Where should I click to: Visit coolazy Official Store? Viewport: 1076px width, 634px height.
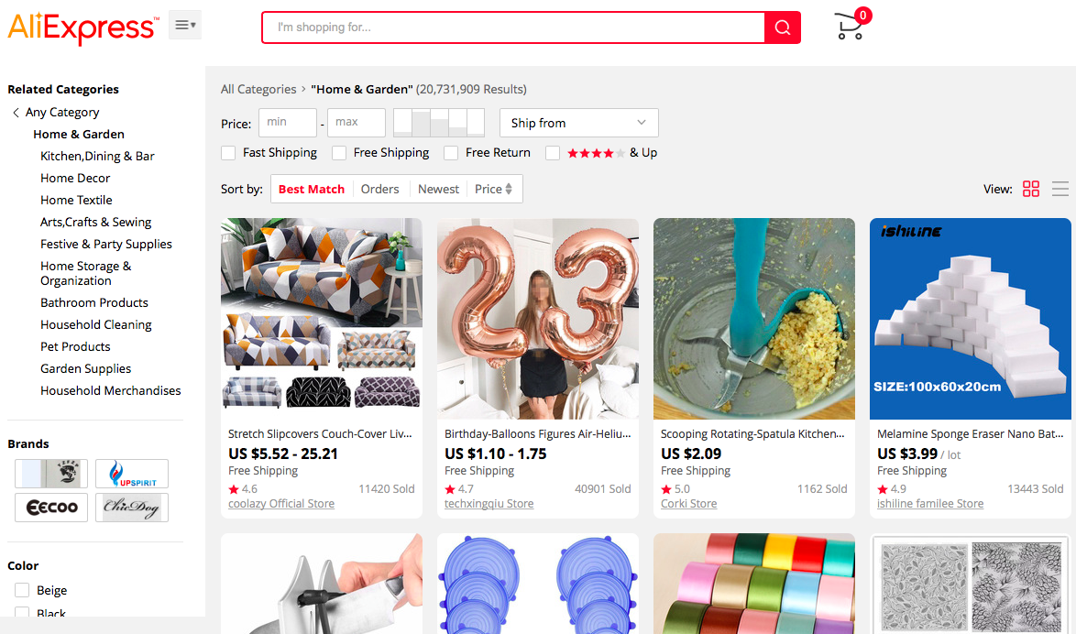point(281,504)
